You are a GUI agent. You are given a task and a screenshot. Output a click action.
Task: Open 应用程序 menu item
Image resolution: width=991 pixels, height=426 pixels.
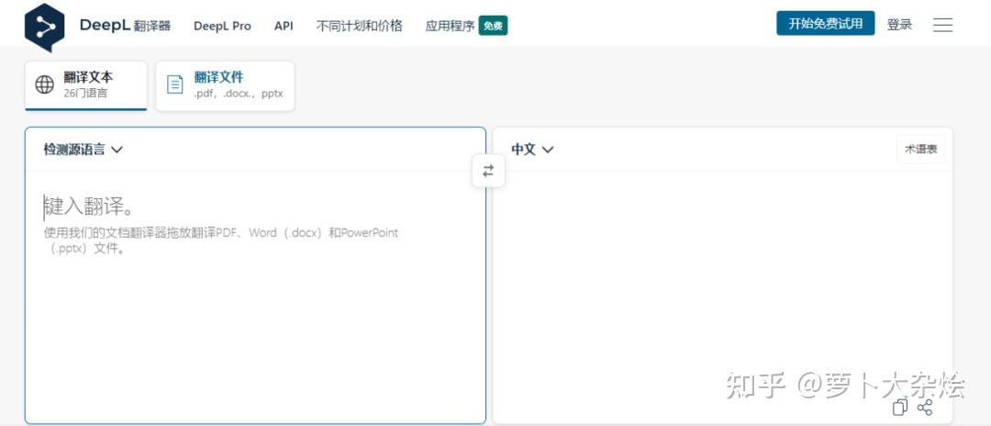pyautogui.click(x=450, y=26)
